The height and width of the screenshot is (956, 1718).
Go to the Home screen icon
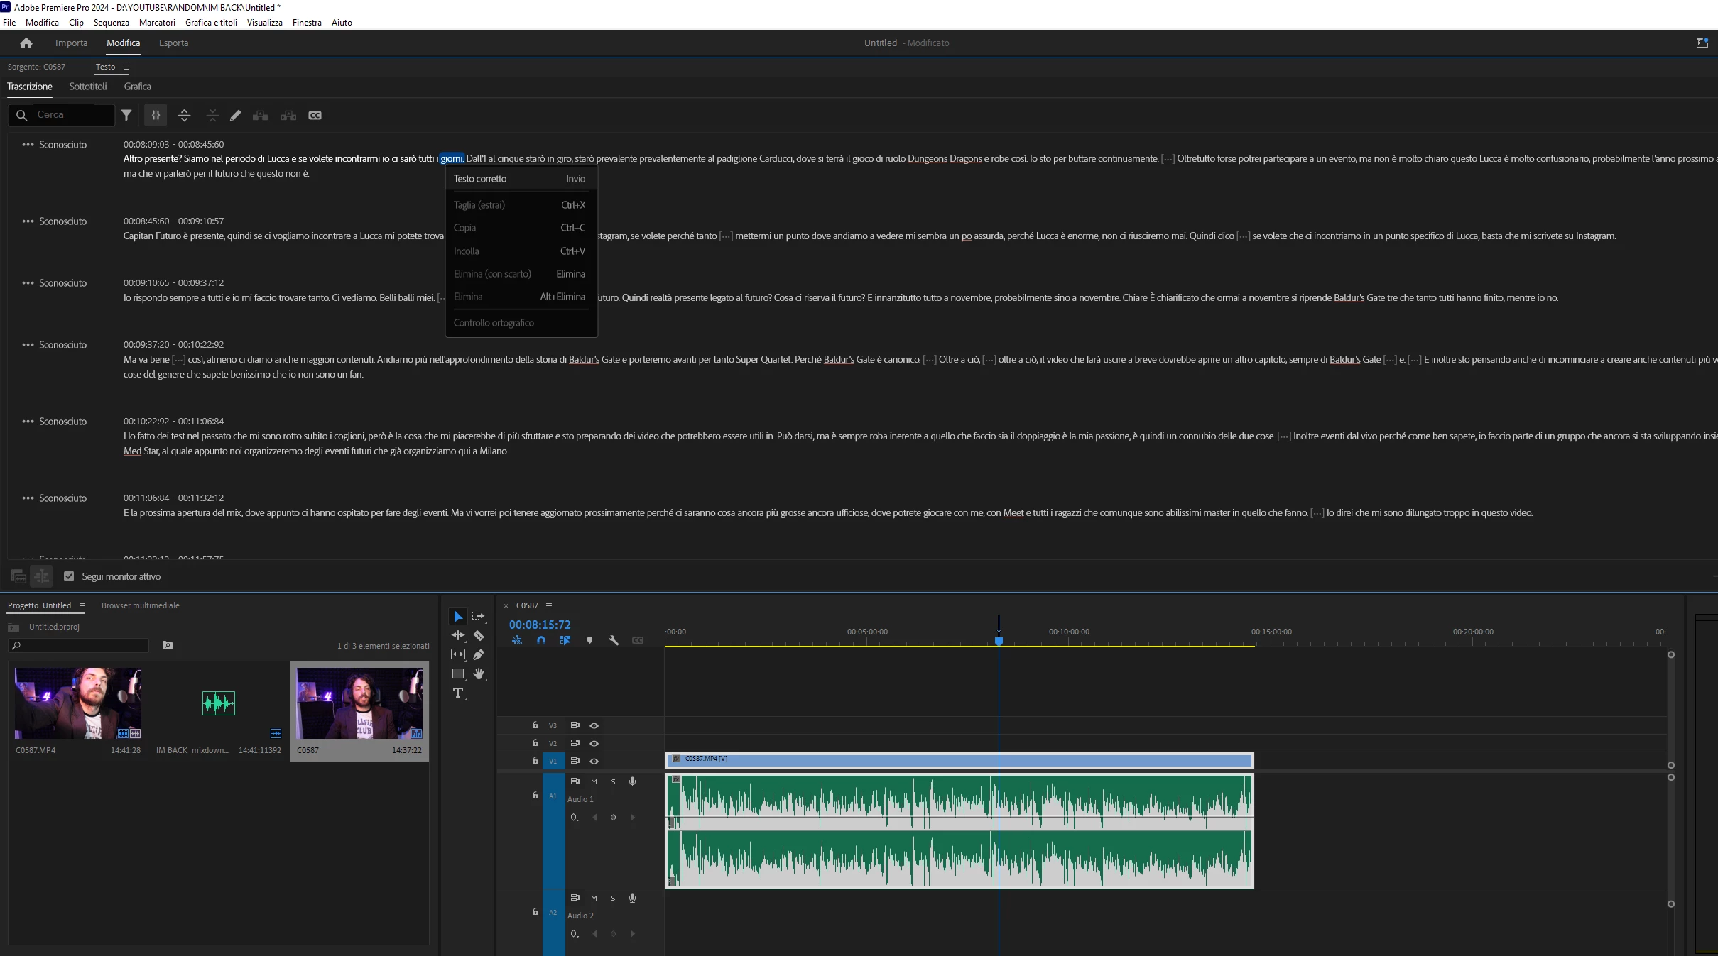tap(26, 43)
